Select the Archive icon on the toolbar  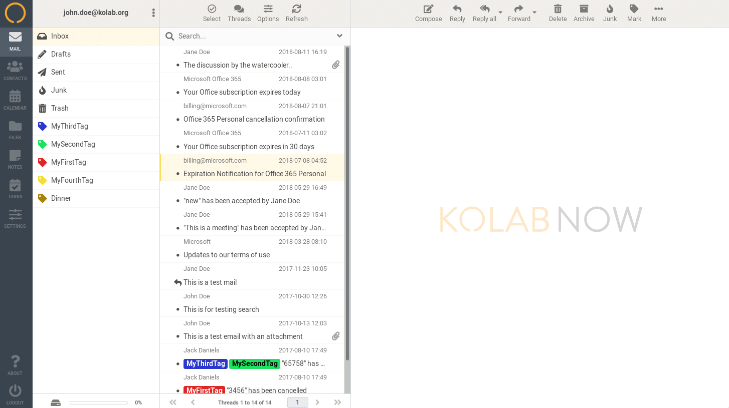pyautogui.click(x=584, y=13)
